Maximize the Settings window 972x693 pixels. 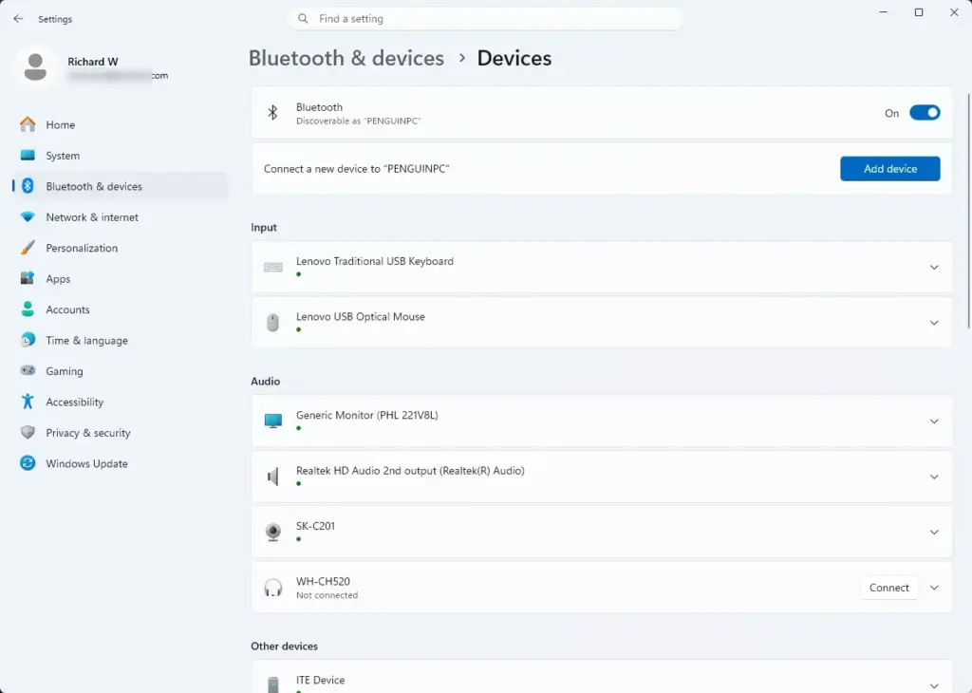[x=919, y=12]
